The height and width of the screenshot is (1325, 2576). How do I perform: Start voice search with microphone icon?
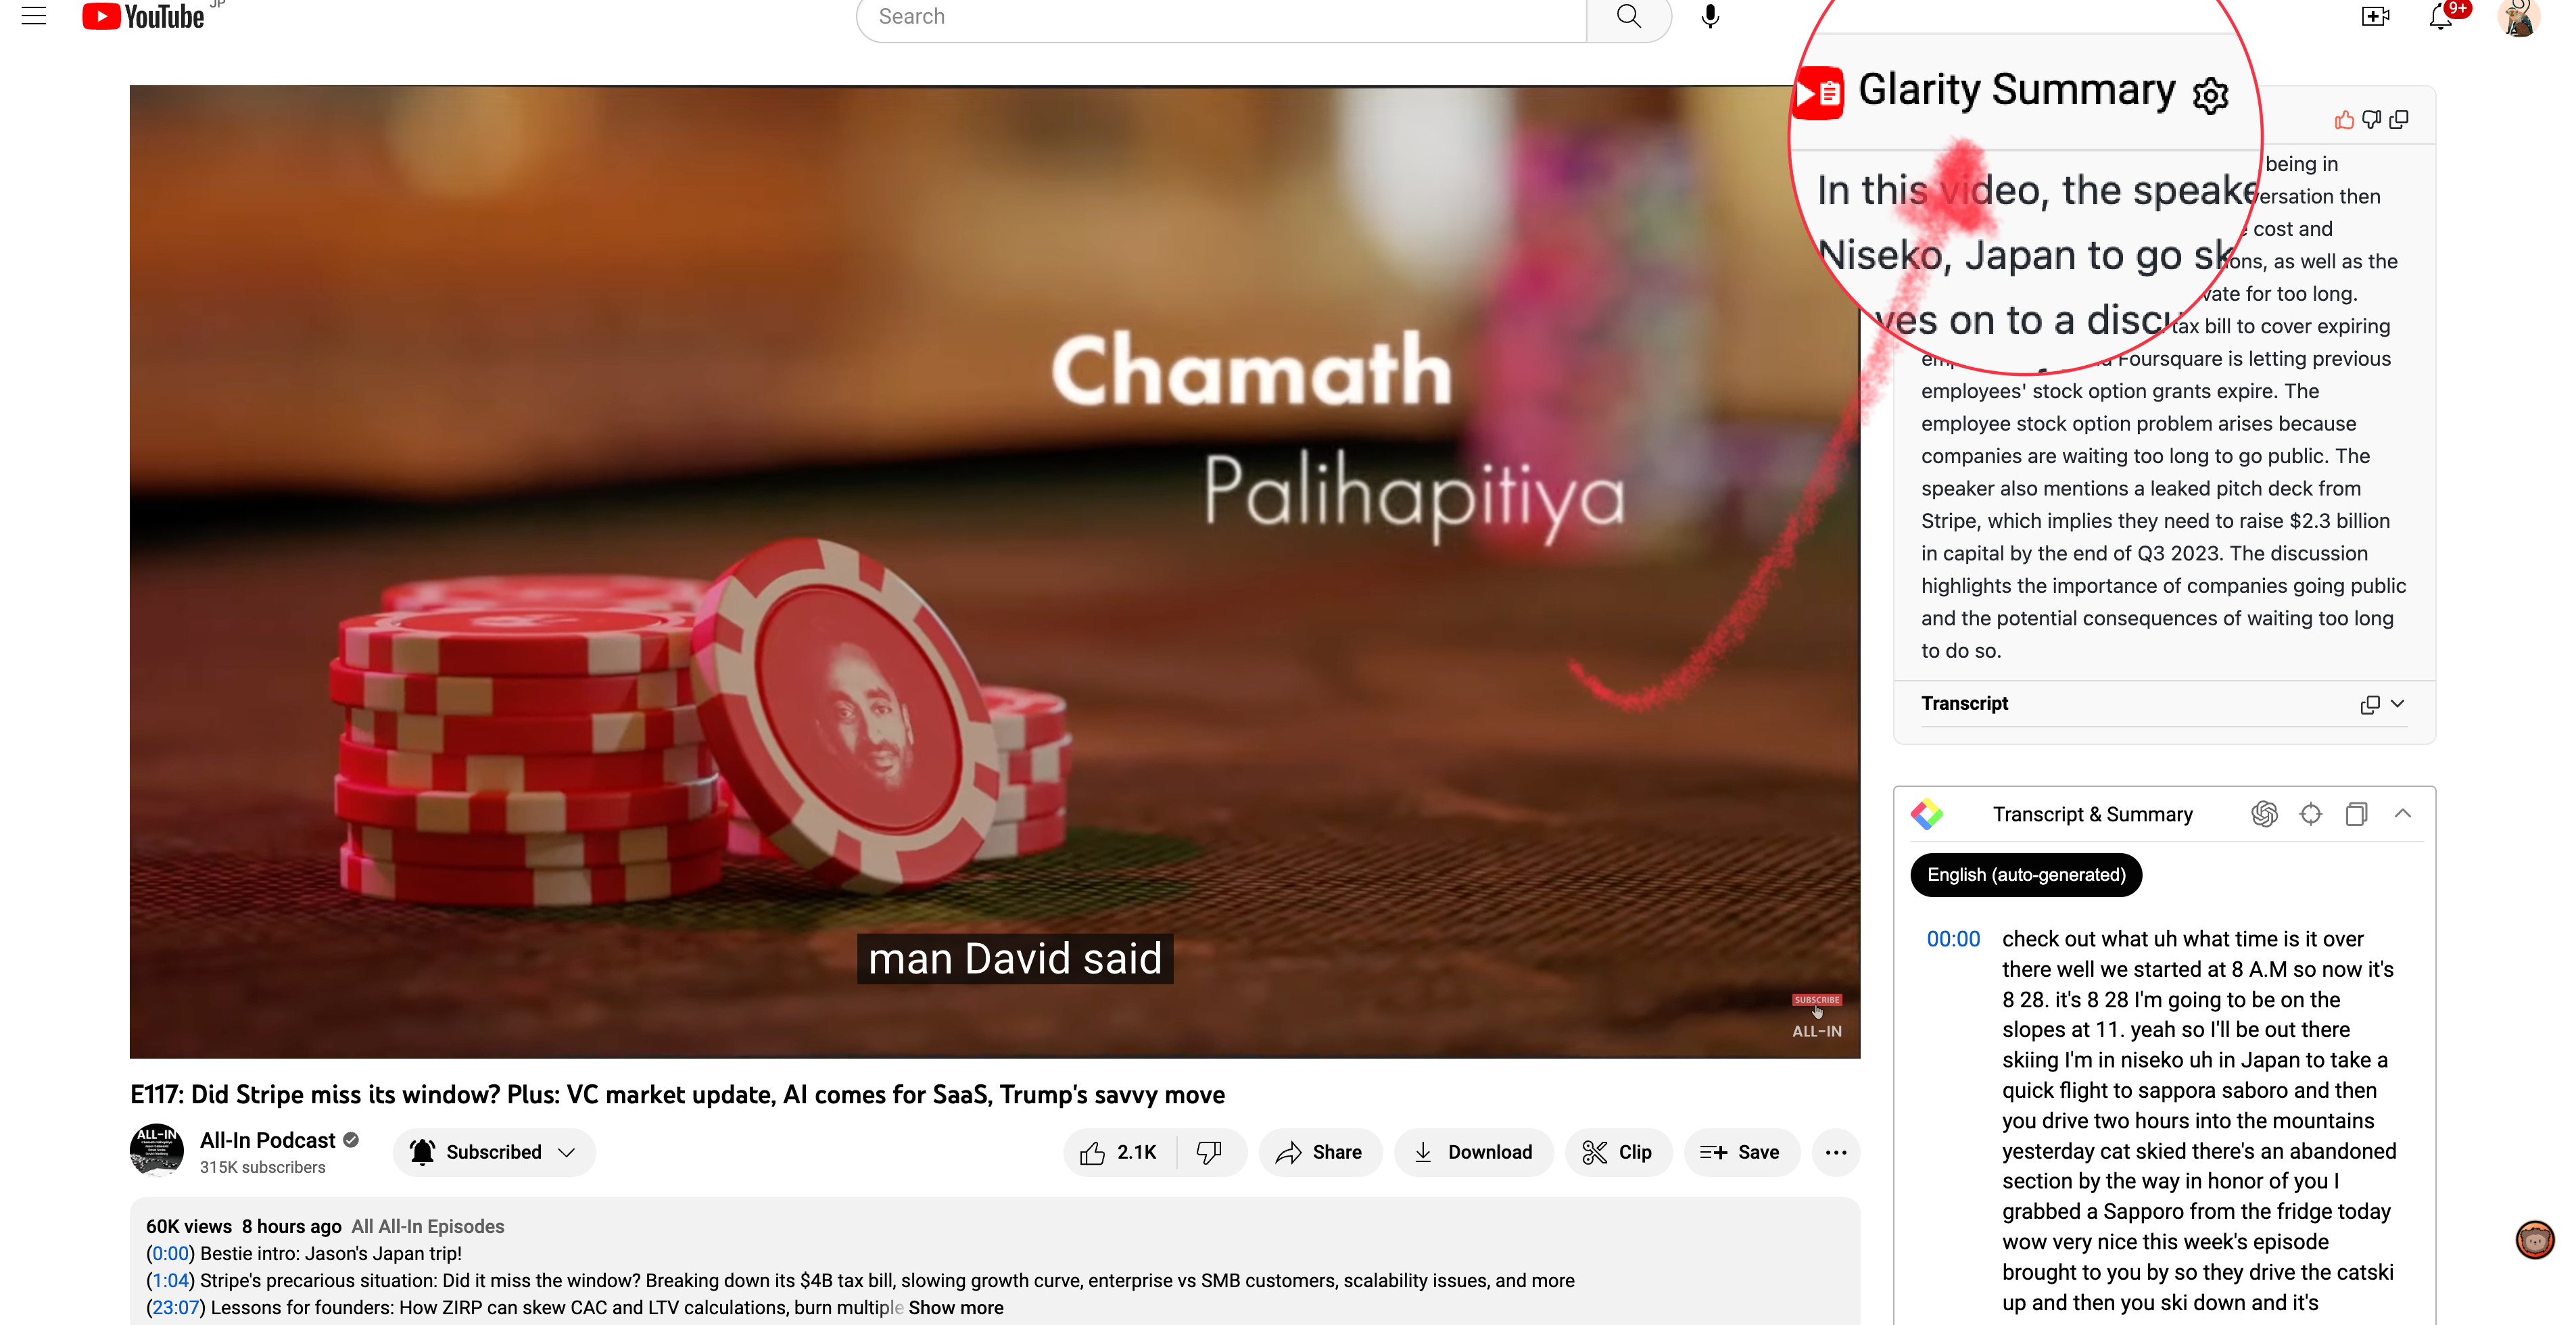coord(1711,17)
